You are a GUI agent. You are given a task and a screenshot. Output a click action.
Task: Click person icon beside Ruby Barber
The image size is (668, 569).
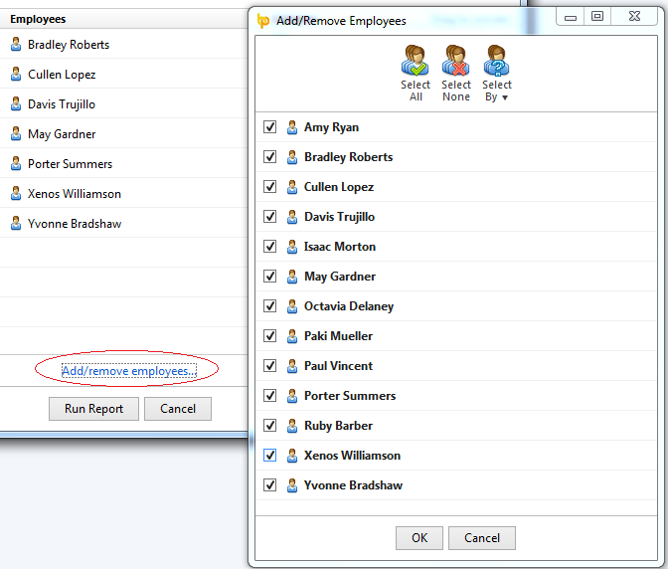tap(292, 426)
